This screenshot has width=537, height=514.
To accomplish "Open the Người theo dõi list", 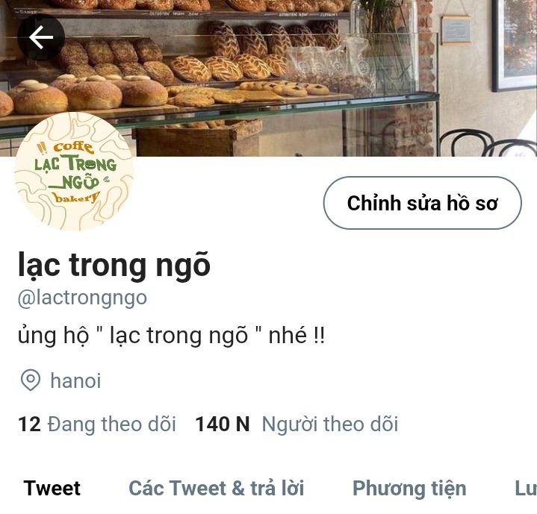I will click(x=330, y=424).
